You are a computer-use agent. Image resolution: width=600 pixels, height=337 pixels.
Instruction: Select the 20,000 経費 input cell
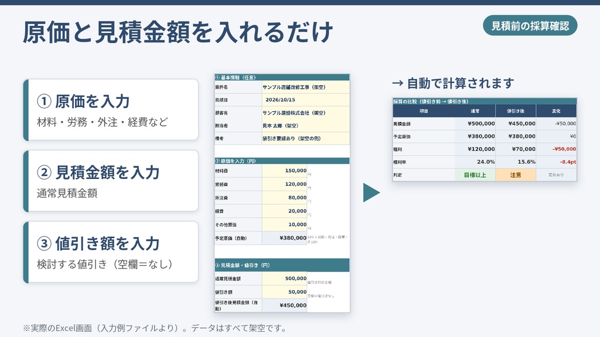coord(284,211)
